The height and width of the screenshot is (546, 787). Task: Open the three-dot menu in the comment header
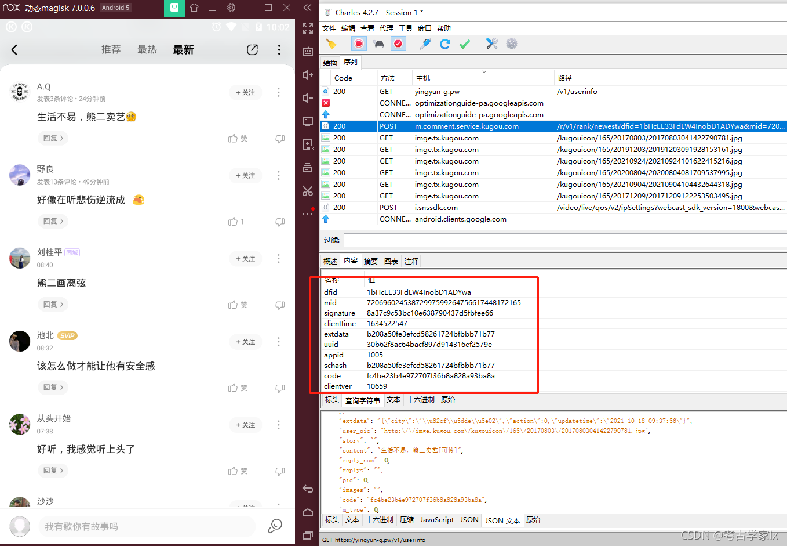pos(279,50)
